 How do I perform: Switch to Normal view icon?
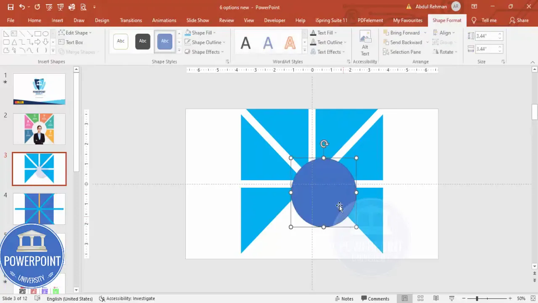click(404, 298)
